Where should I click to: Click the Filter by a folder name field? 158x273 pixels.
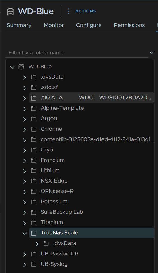point(77,53)
